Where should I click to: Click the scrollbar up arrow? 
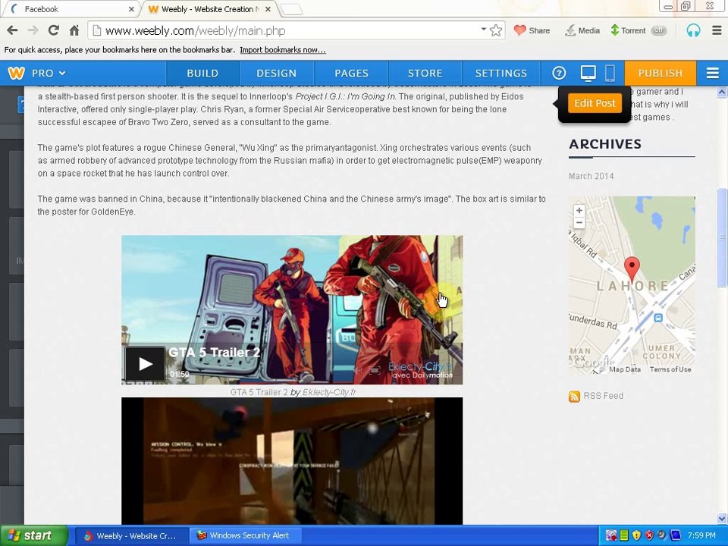tap(722, 92)
